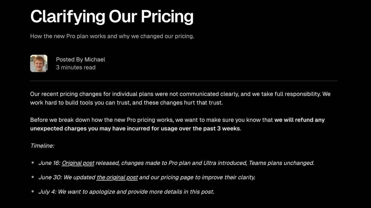Viewport: 371px width, 208px height.
Task: Click "Teams plans unchanged" text in June 16 entry
Action: coord(281,163)
